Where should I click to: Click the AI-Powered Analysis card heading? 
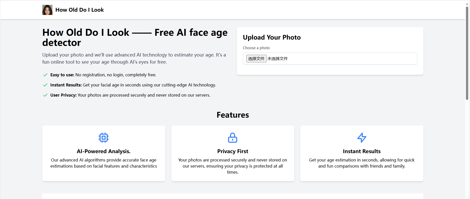[104, 151]
